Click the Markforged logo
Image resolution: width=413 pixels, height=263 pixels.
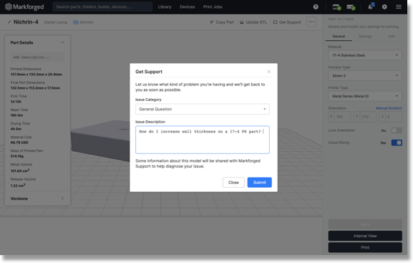tap(24, 7)
